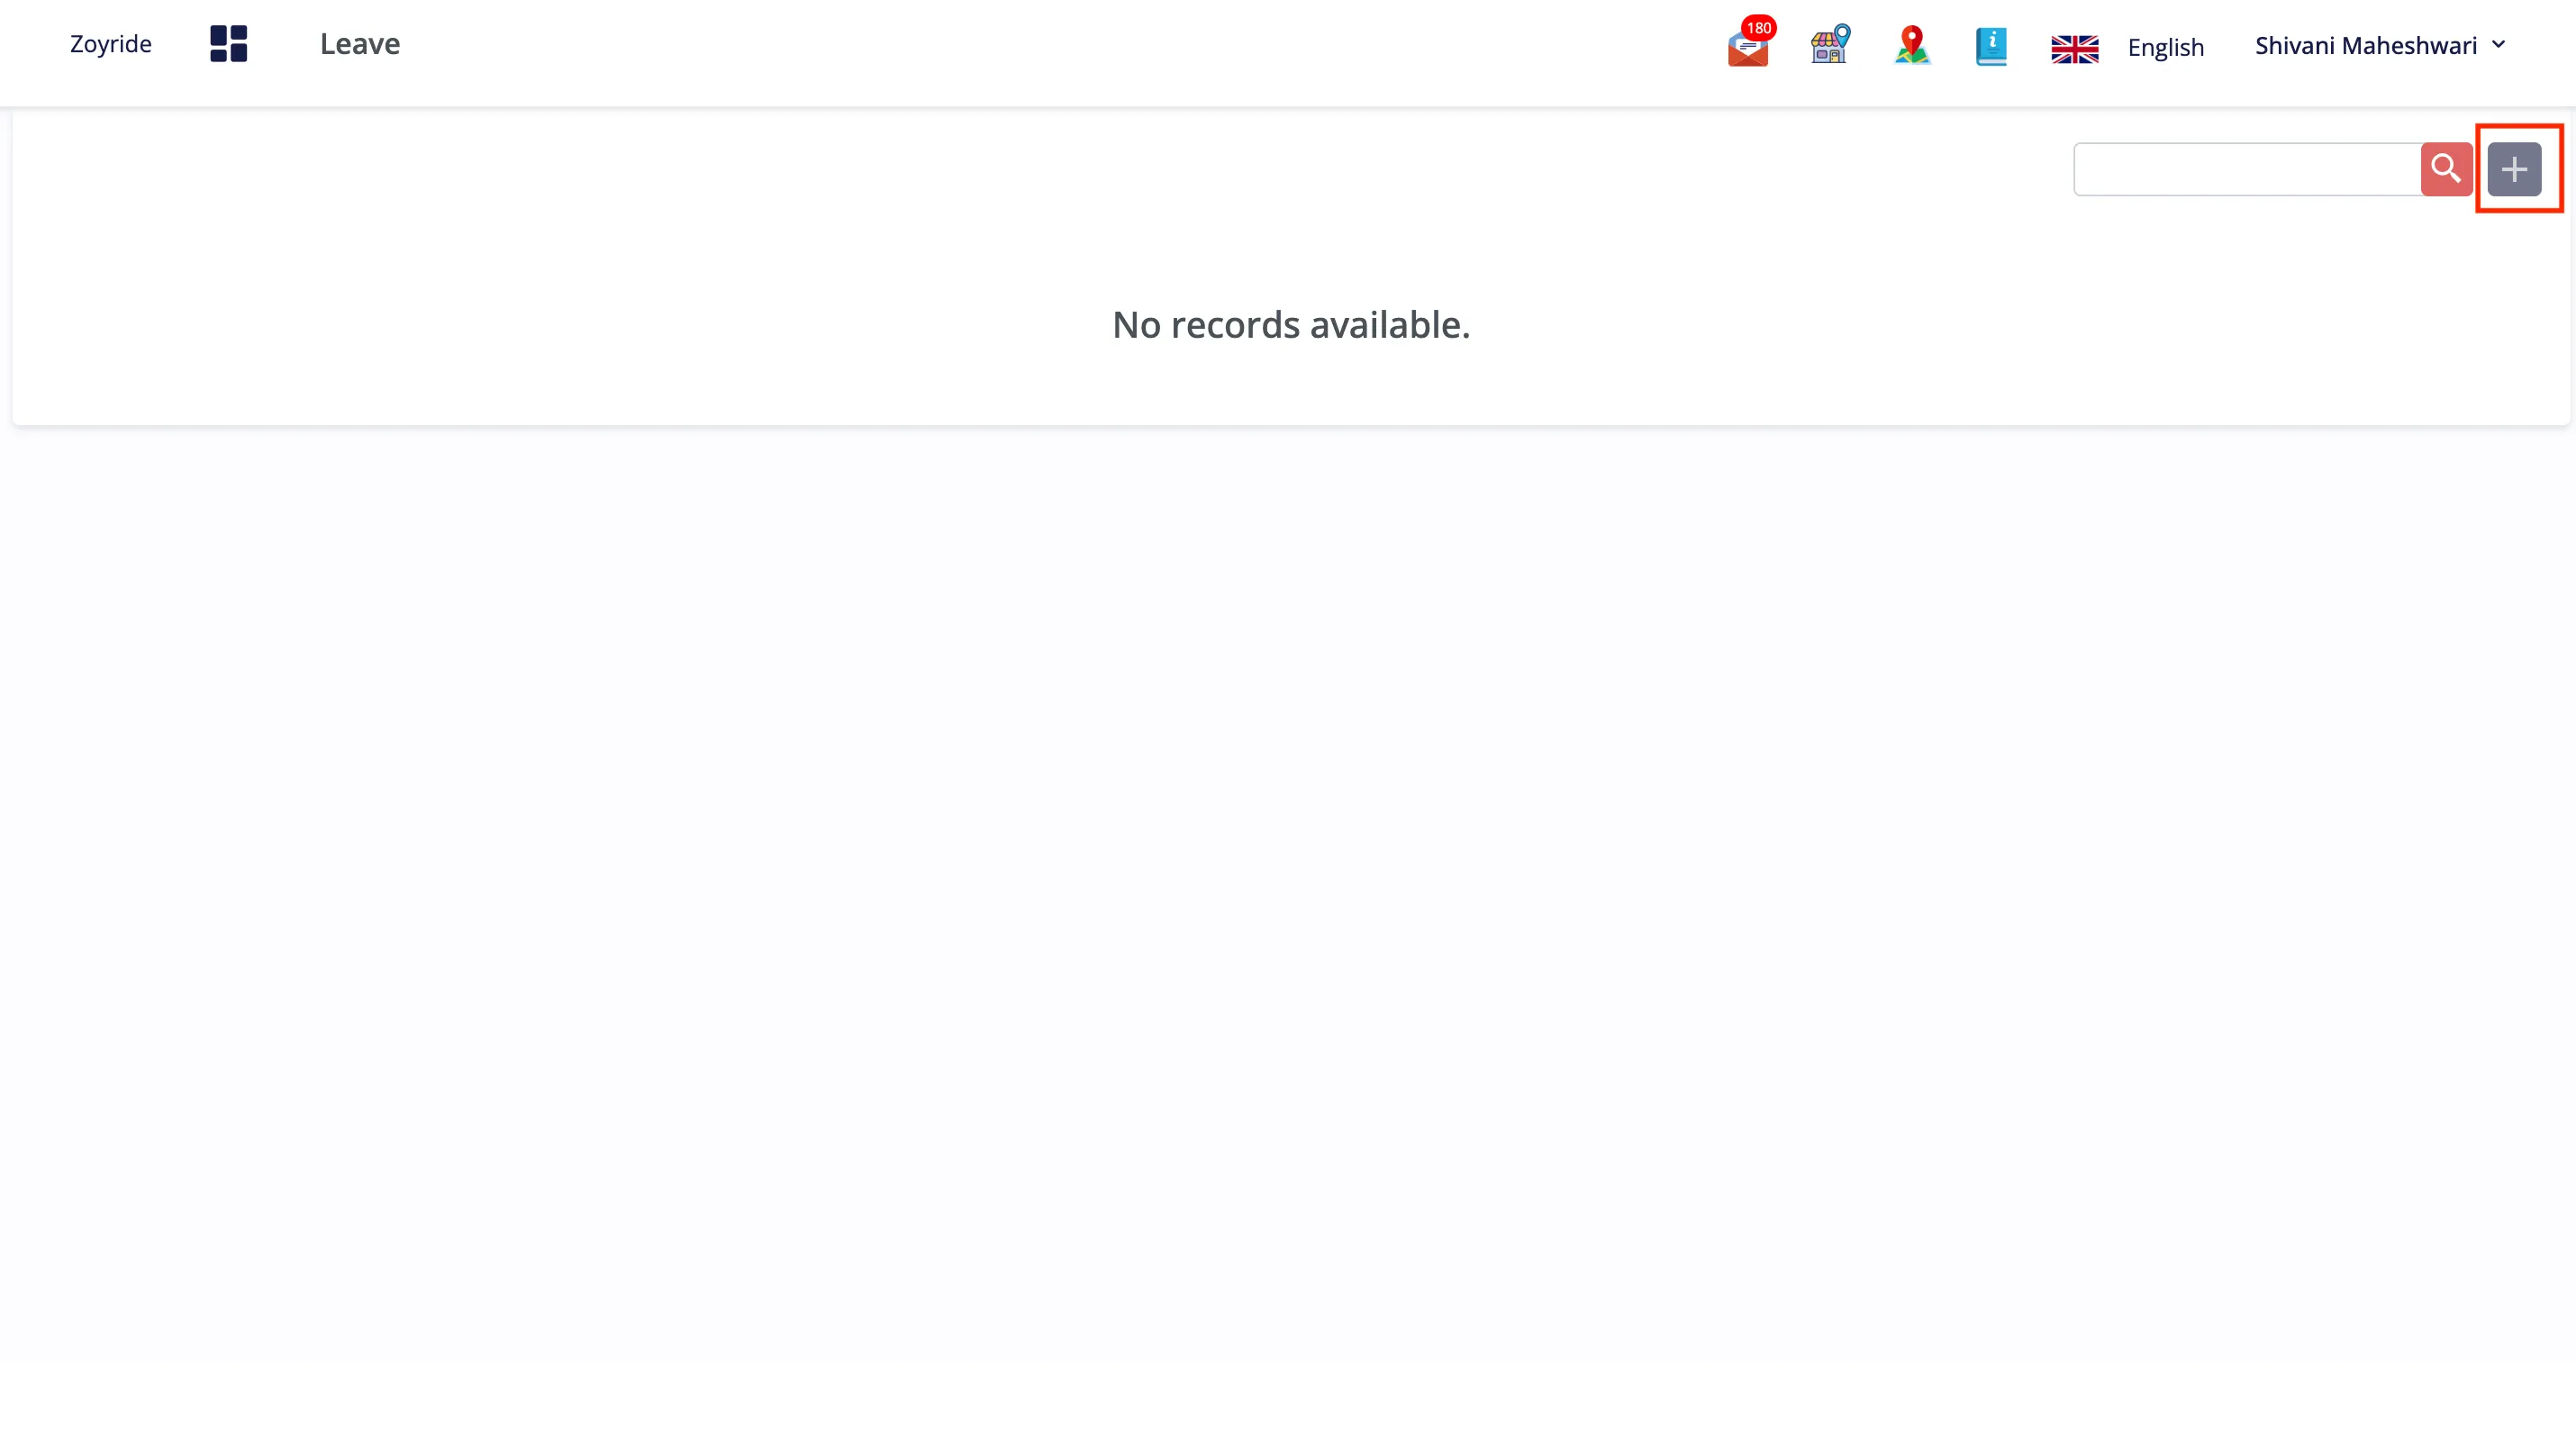Focus the leave search input field
The width and height of the screenshot is (2576, 1452).
point(2247,169)
